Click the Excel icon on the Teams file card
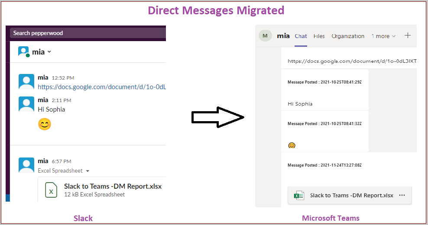Image resolution: width=428 pixels, height=225 pixels. [x=299, y=195]
